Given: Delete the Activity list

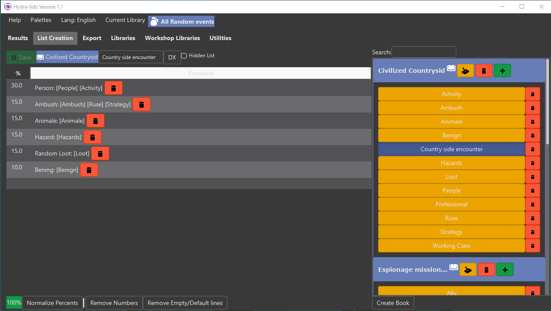Looking at the screenshot, I should (533, 93).
